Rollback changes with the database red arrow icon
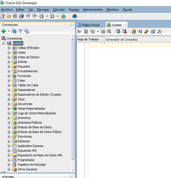Screen dimensions: 171x178 coord(125,32)
